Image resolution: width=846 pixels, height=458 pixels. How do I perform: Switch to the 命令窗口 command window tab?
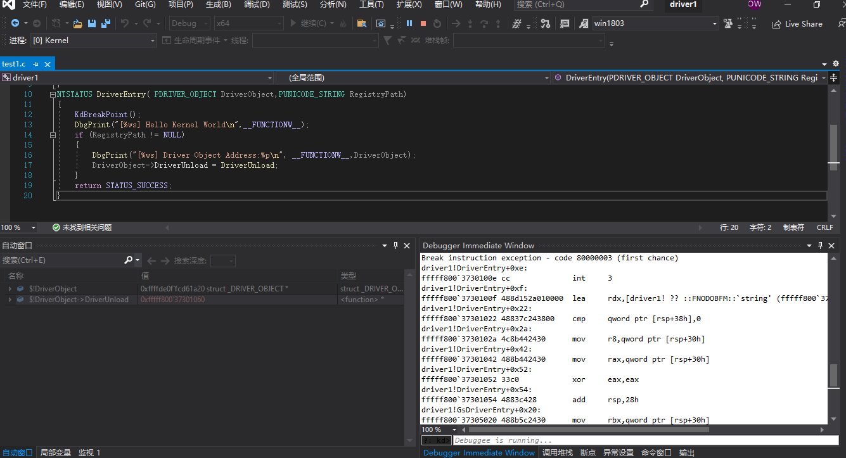[x=656, y=453]
